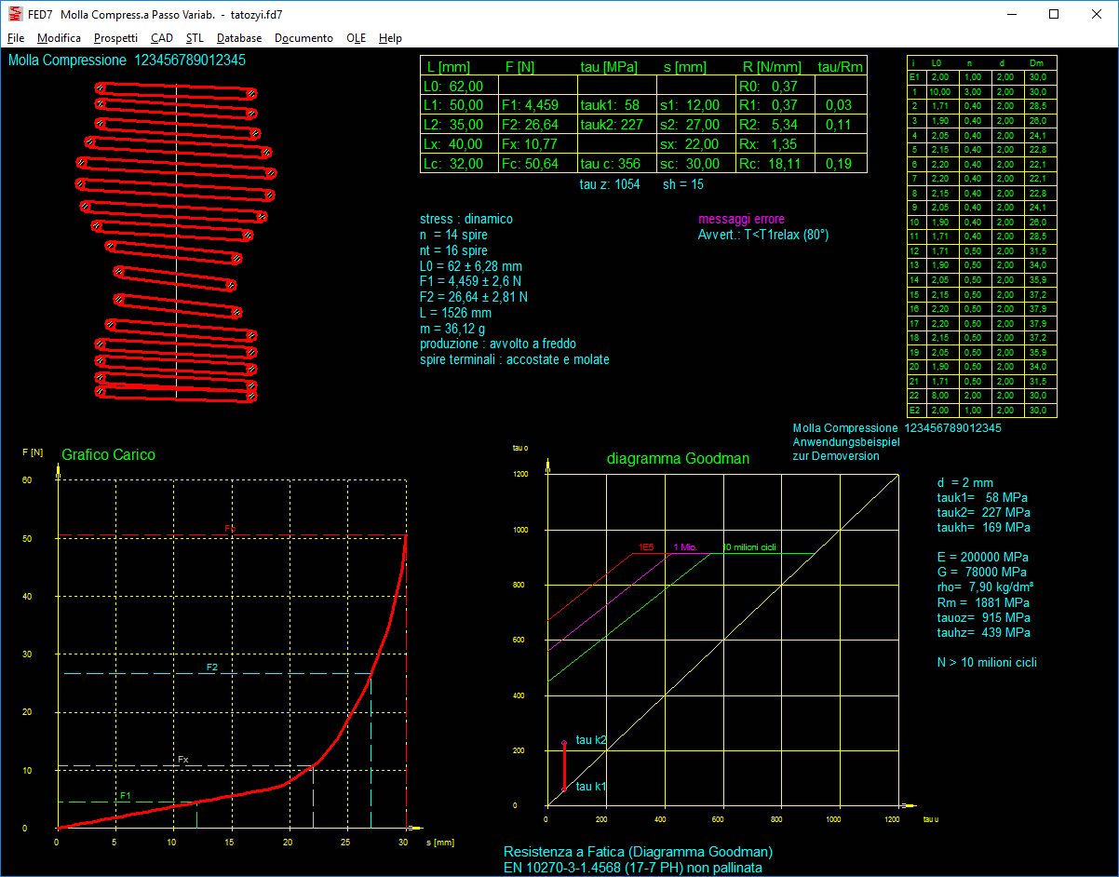Open the Help menu
Viewport: 1119px width, 877px height.
point(390,38)
